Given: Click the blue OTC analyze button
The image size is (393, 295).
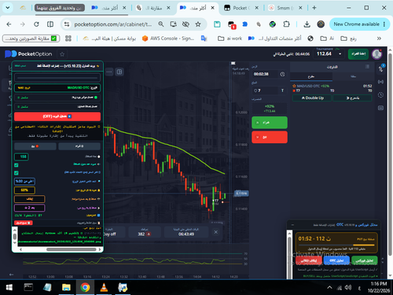Looking at the screenshot, I should 336,260.
